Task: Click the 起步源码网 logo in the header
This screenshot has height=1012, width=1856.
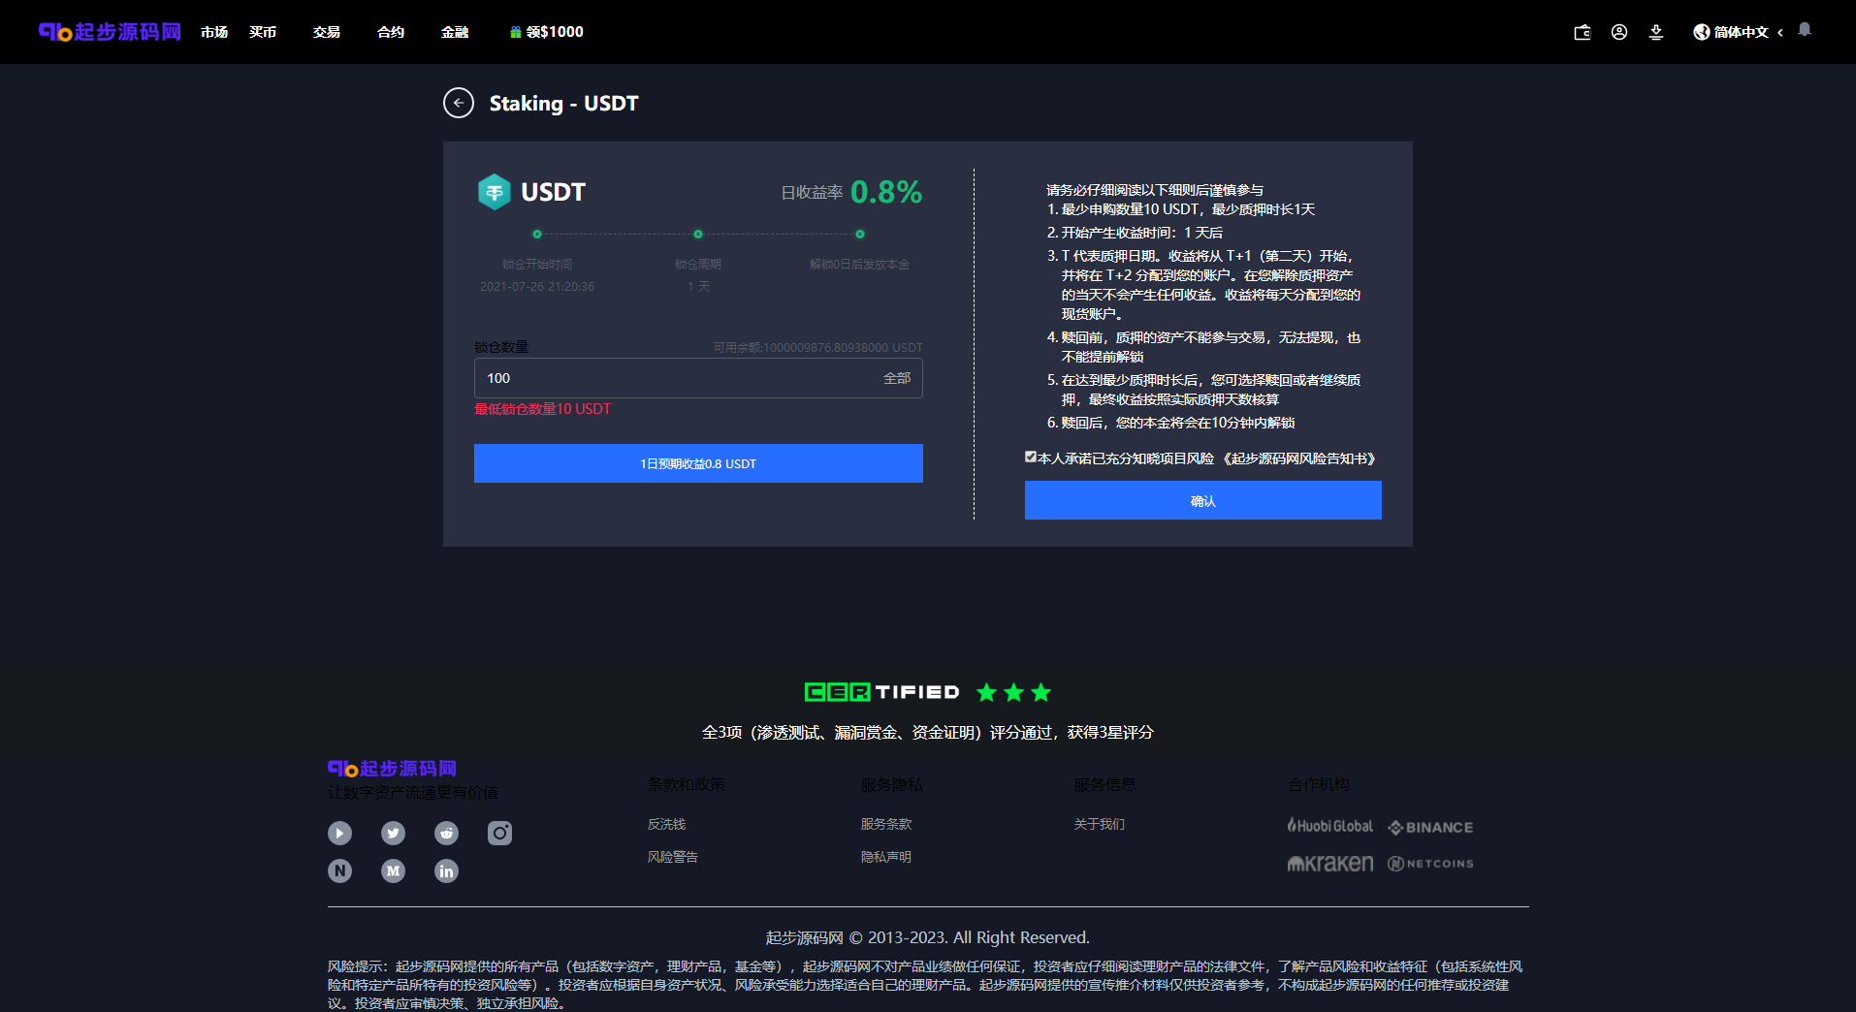Action: (110, 32)
